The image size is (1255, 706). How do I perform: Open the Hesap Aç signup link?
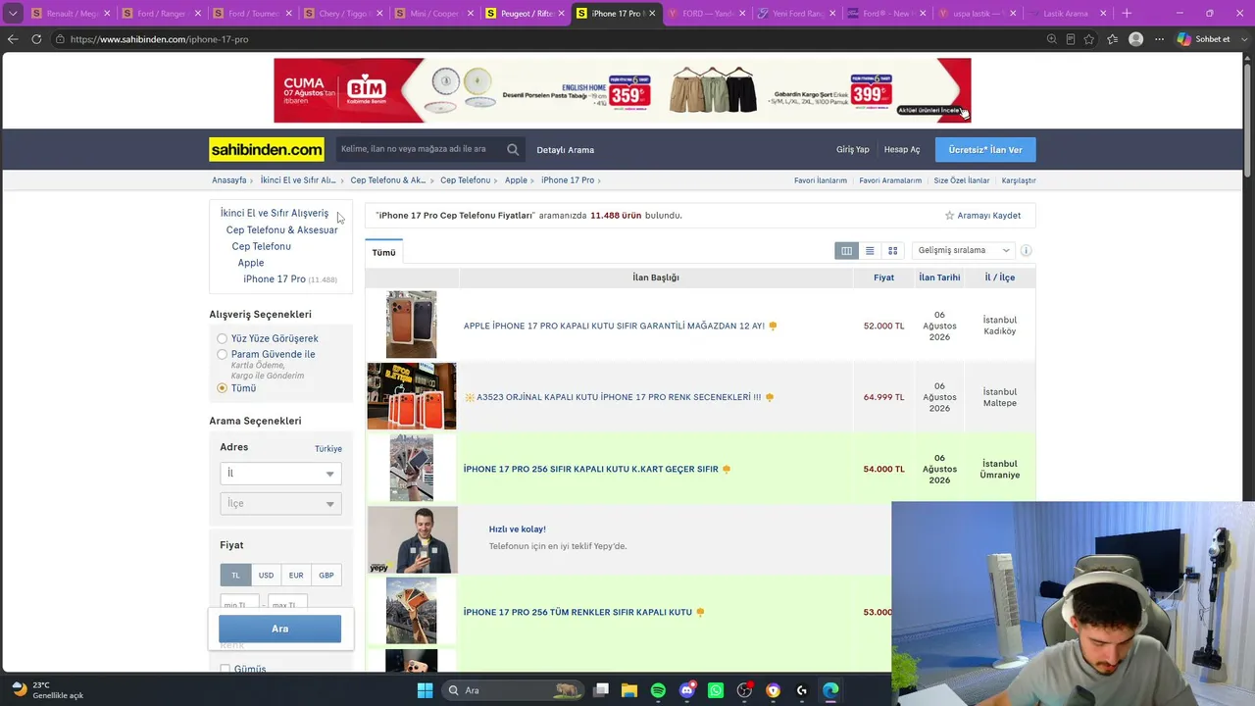coord(902,150)
